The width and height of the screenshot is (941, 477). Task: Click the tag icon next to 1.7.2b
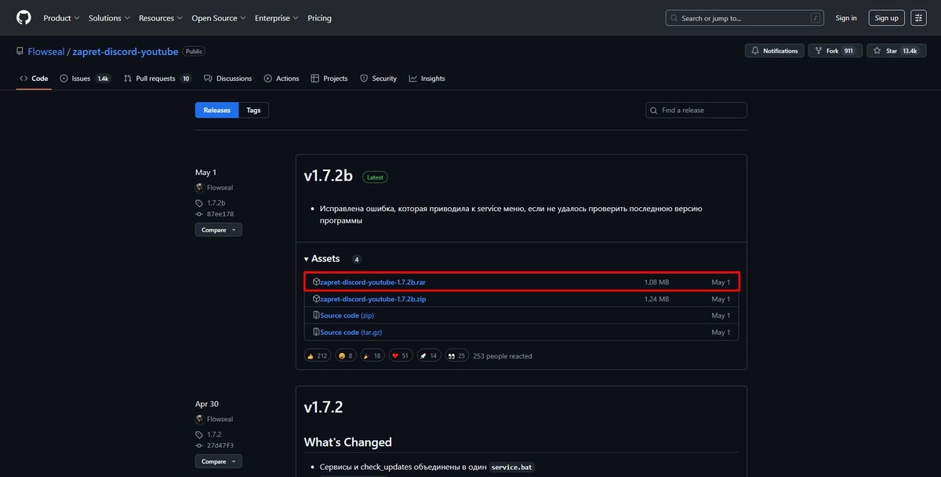198,202
